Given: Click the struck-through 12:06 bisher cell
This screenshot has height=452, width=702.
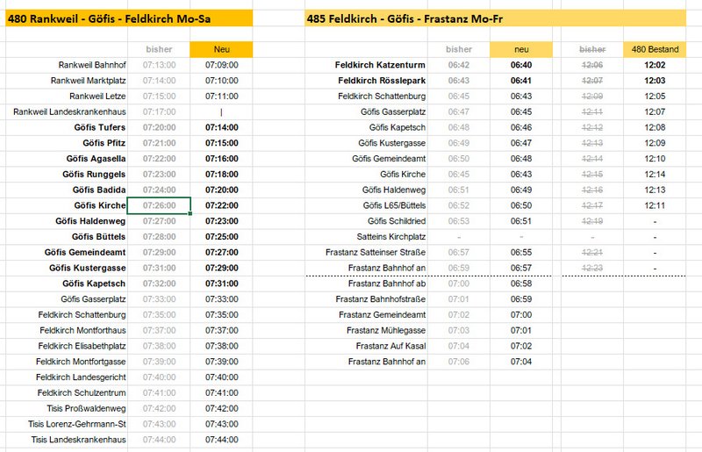Looking at the screenshot, I should (x=591, y=65).
